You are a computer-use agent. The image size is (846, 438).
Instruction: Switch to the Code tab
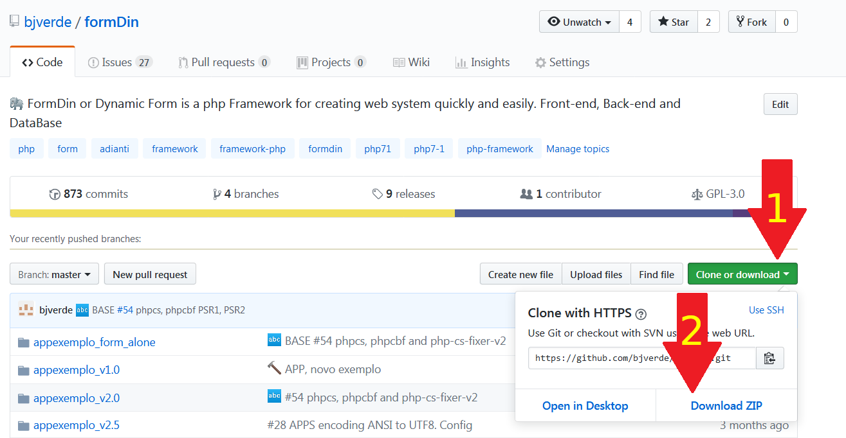pos(42,62)
